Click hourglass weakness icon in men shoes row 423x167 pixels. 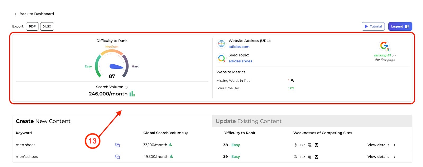click(x=316, y=145)
